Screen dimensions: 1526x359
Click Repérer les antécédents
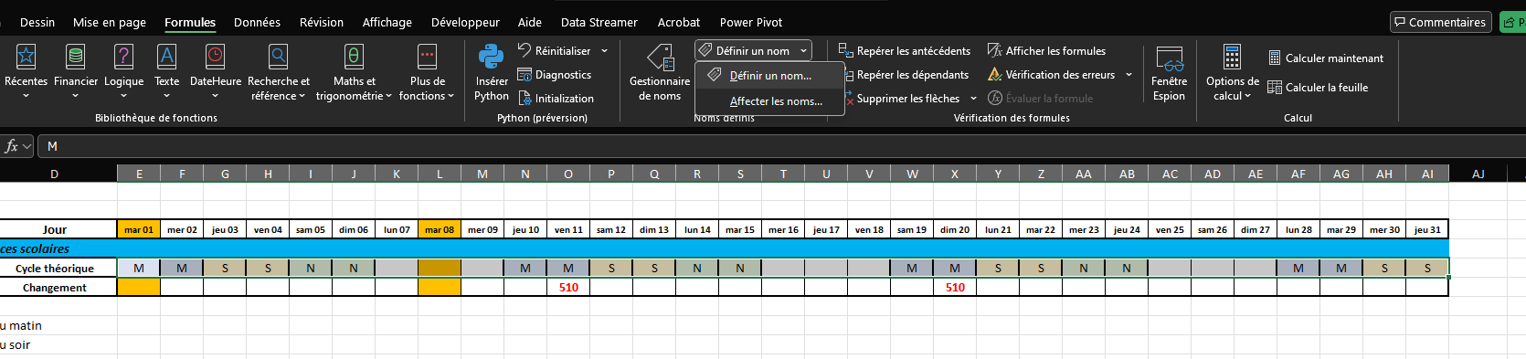(905, 51)
